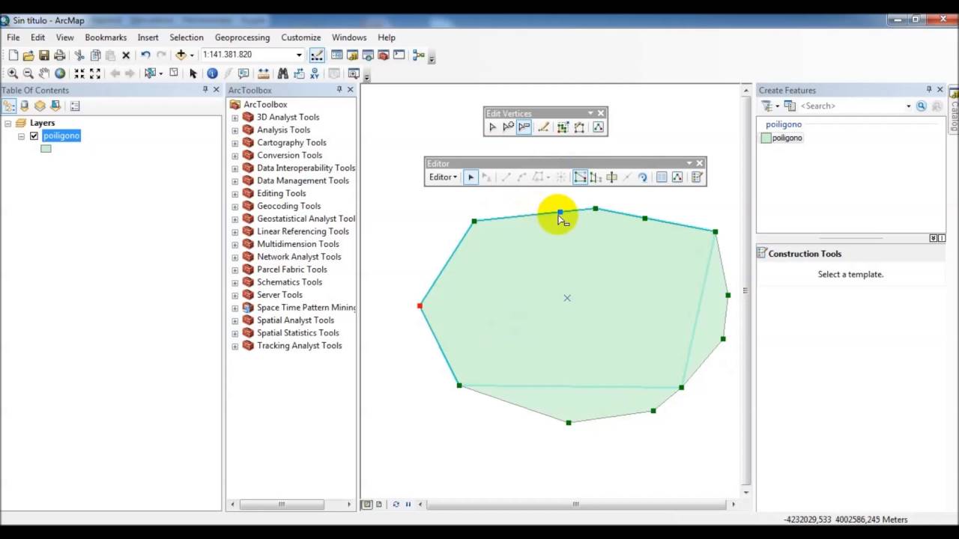Expand Spatial Analyst Tools toolbox

click(x=235, y=320)
